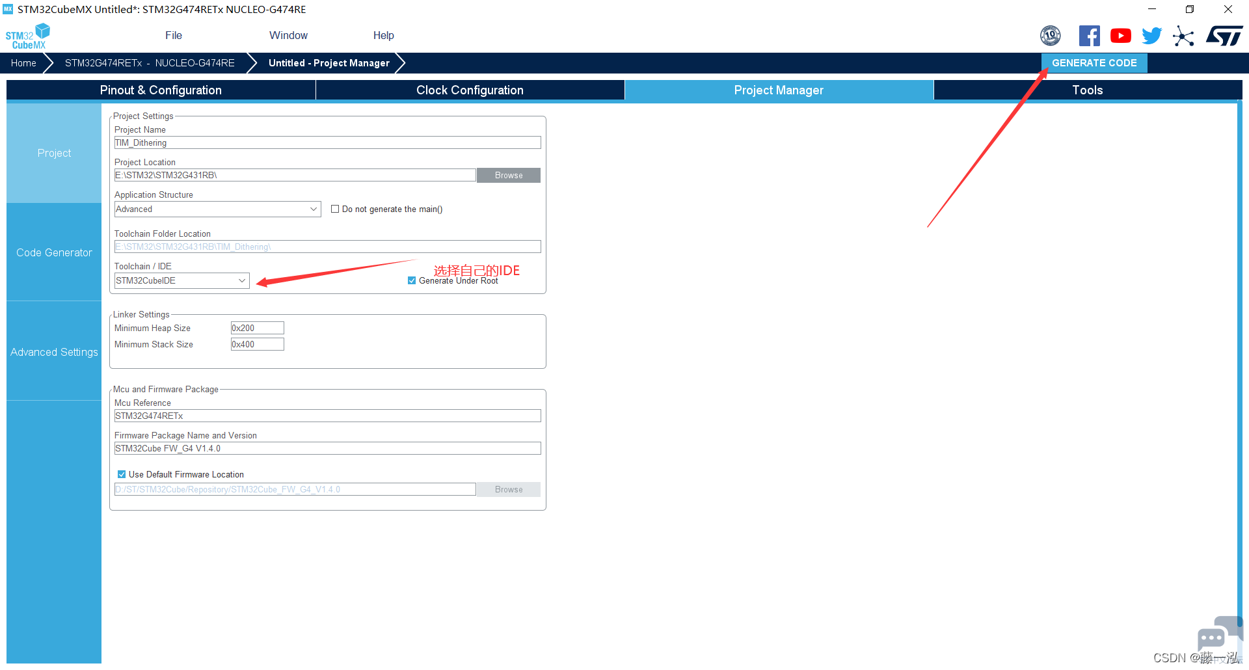The image size is (1249, 670).
Task: Open the Application Structure dropdown
Action: [217, 209]
